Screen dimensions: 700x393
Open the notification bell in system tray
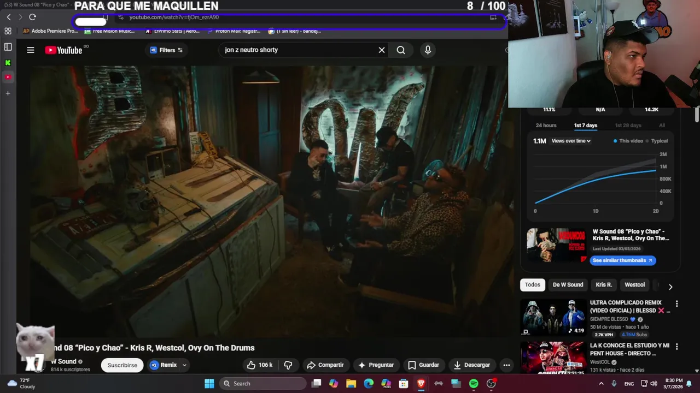click(689, 384)
